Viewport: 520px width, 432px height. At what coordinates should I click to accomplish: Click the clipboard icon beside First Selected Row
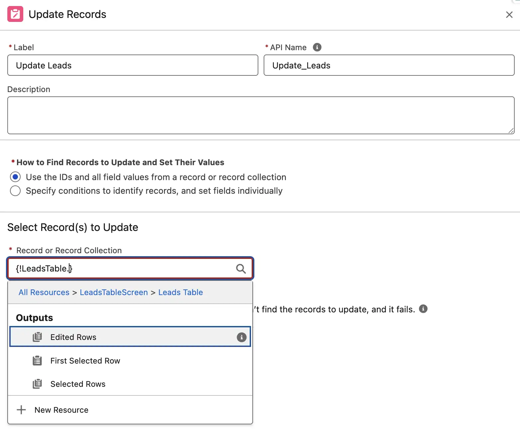click(37, 361)
